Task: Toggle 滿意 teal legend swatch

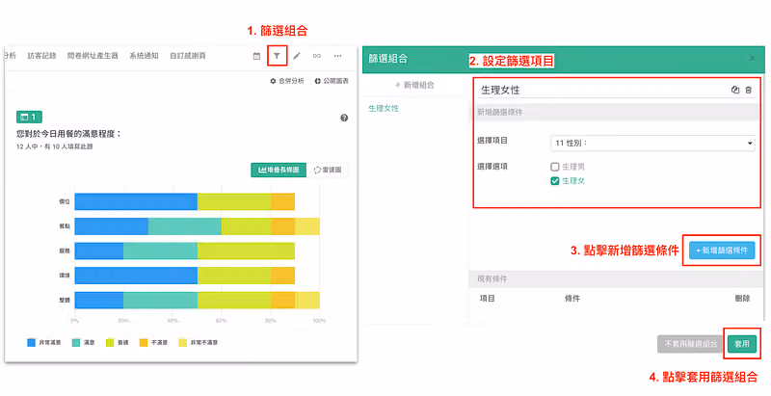Action: click(76, 342)
